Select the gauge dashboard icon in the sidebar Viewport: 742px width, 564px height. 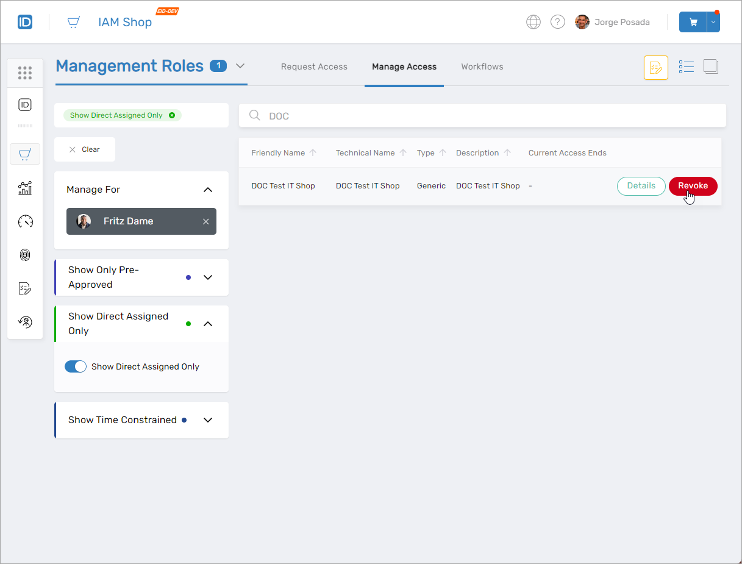pos(25,221)
